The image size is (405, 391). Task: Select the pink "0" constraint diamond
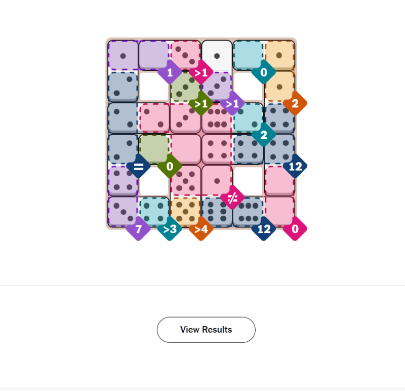pyautogui.click(x=295, y=228)
